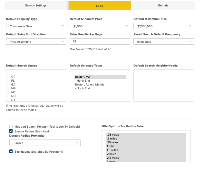The height and width of the screenshot is (171, 204).
Task: Open Saved Search Default Frequency dropdown
Action: point(163,41)
